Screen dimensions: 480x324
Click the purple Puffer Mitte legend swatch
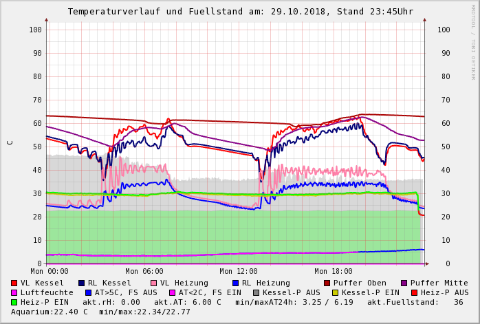(404, 283)
